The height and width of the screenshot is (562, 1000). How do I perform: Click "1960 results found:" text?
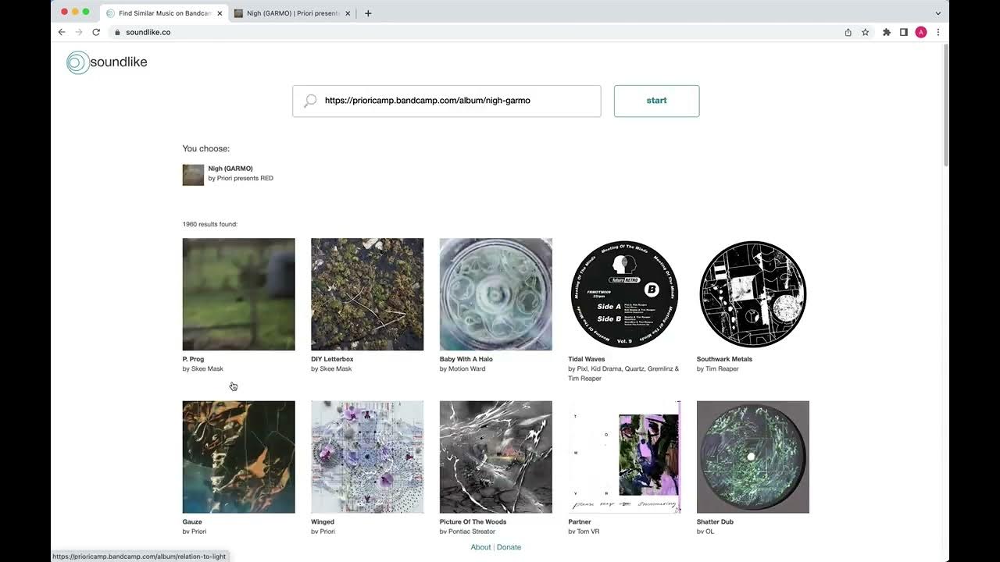(210, 225)
